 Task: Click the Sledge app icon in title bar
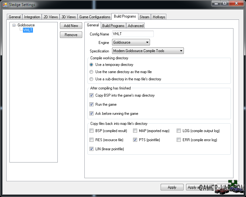[5, 5]
